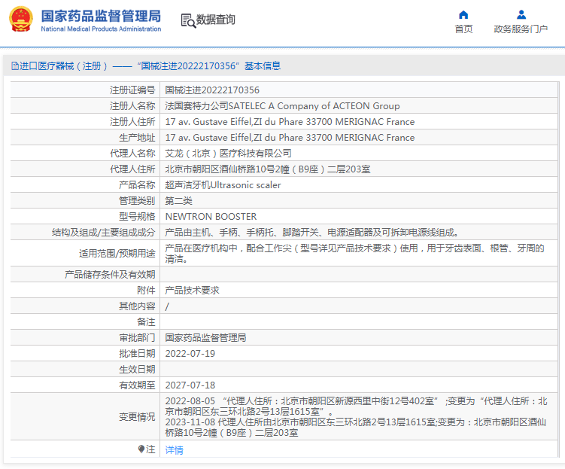Click management class value 第二类

(x=179, y=201)
